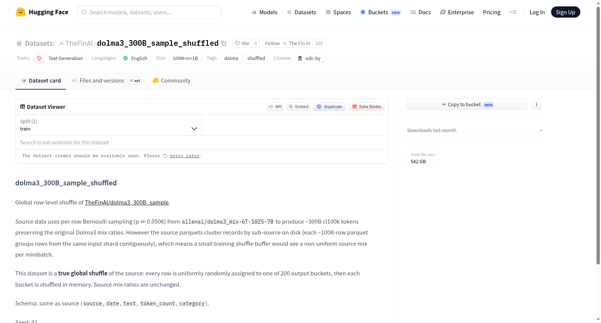This screenshot has height=323, width=601.
Task: Click the search magnifier icon
Action: [84, 12]
